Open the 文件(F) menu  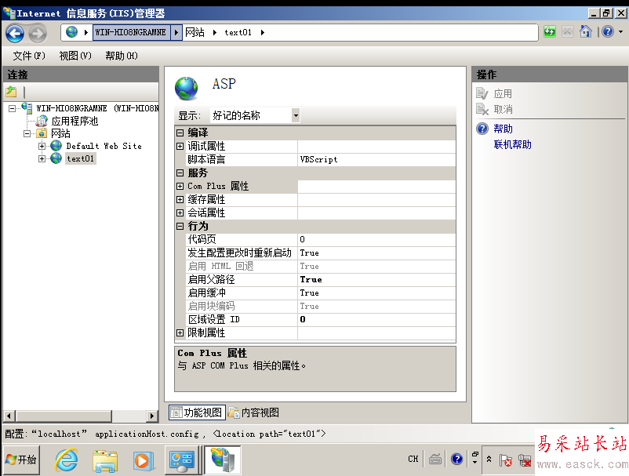(x=29, y=56)
